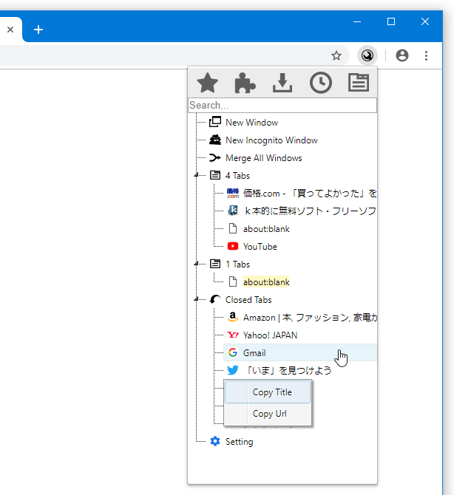This screenshot has width=454, height=495.
Task: Open a new browser tab with the plus button
Action: [38, 30]
